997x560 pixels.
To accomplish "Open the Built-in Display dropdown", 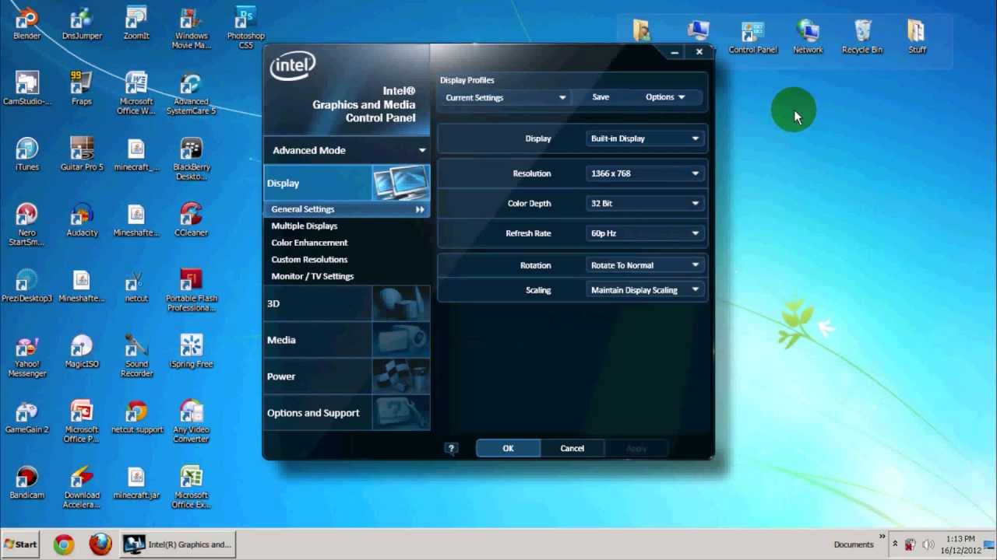I will 645,138.
